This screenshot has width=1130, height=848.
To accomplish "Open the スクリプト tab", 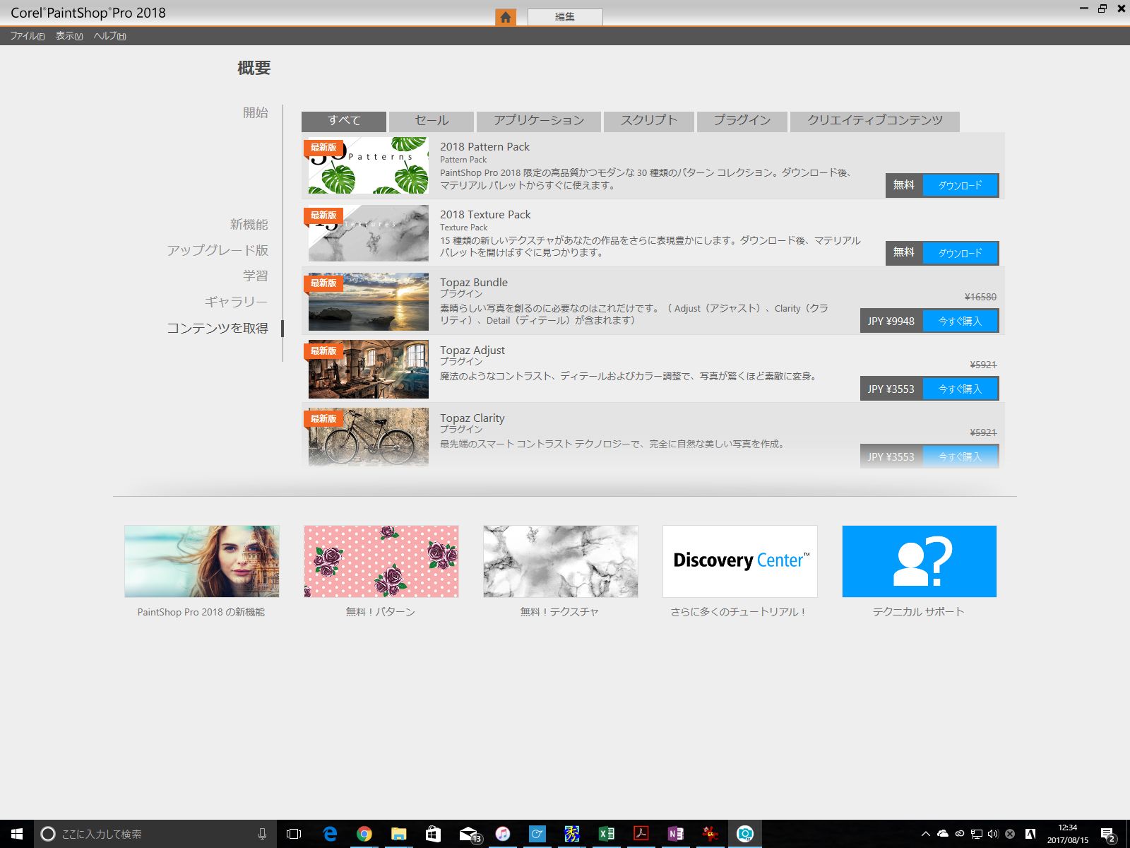I will [649, 121].
